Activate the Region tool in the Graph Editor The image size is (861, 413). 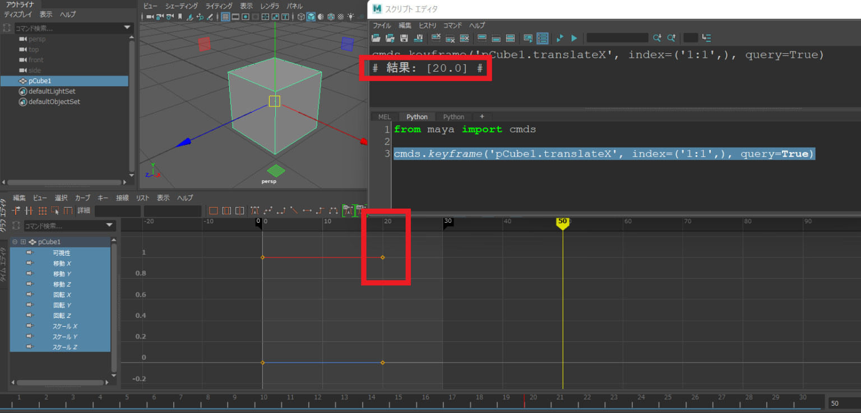point(54,210)
